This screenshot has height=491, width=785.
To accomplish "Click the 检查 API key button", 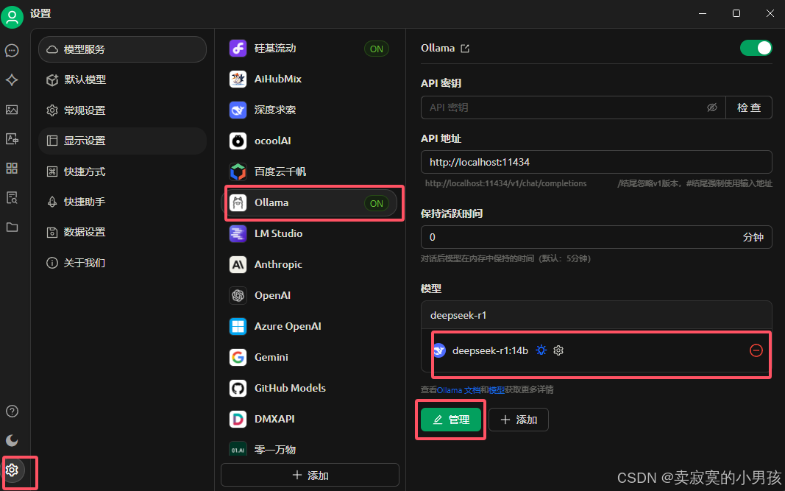I will tap(749, 107).
